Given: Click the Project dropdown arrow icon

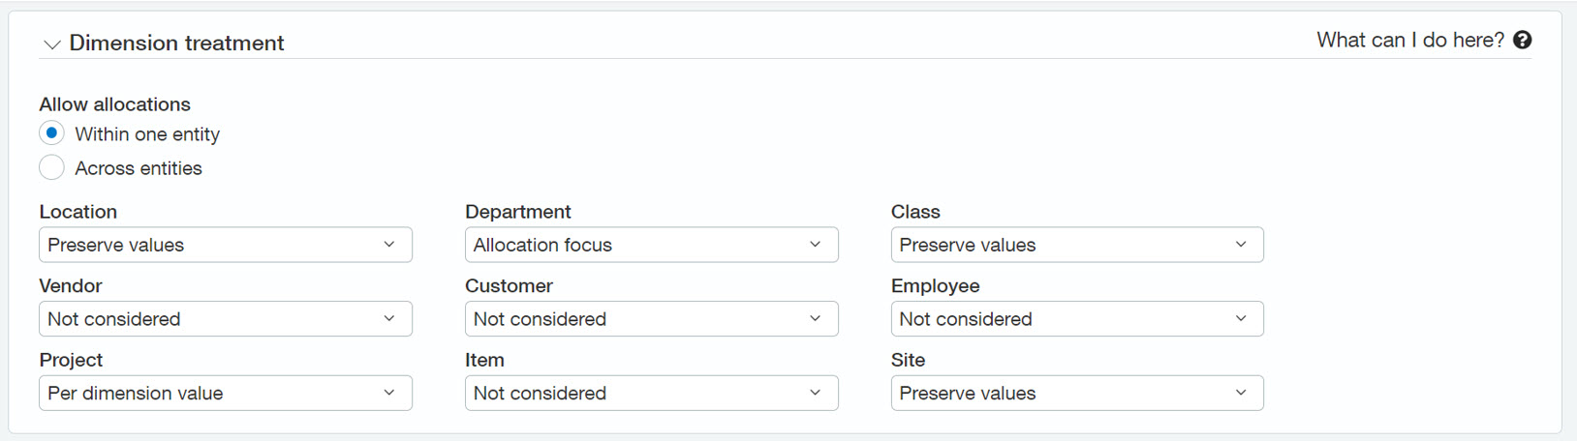Looking at the screenshot, I should click(389, 393).
